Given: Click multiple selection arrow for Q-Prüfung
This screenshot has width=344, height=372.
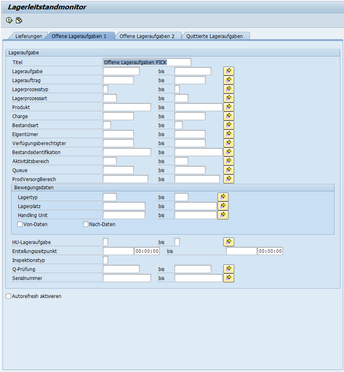Looking at the screenshot, I should (229, 269).
